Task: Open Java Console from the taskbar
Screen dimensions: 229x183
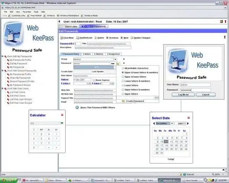Action: click(192, 180)
